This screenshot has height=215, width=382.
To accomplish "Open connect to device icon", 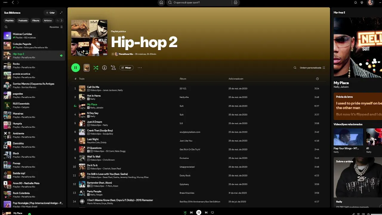I will point(363,214).
